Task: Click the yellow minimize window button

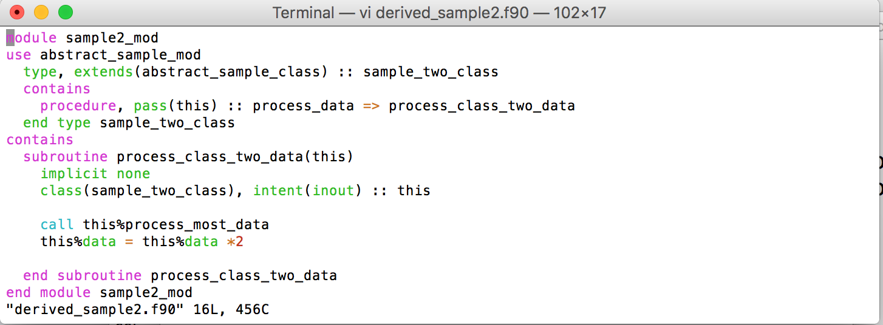Action: click(x=41, y=12)
